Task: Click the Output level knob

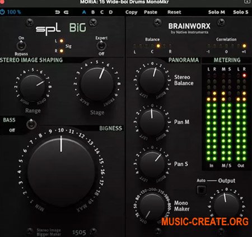Action: [226, 206]
